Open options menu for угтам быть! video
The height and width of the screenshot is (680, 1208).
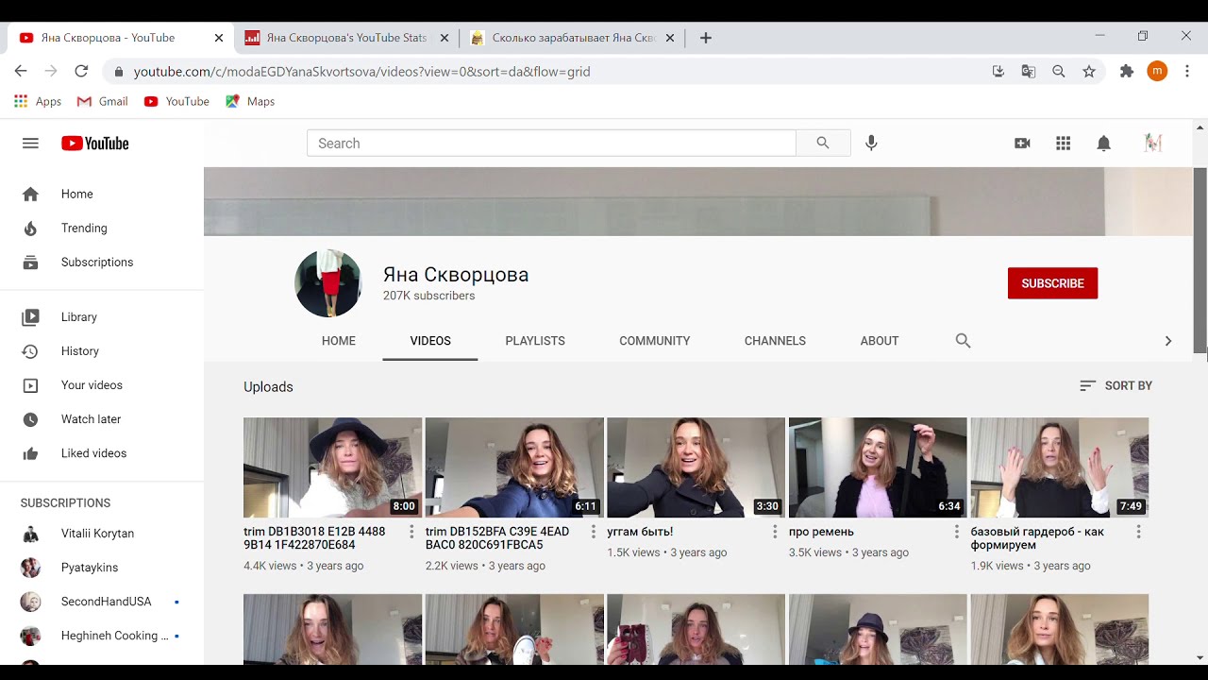(x=775, y=532)
